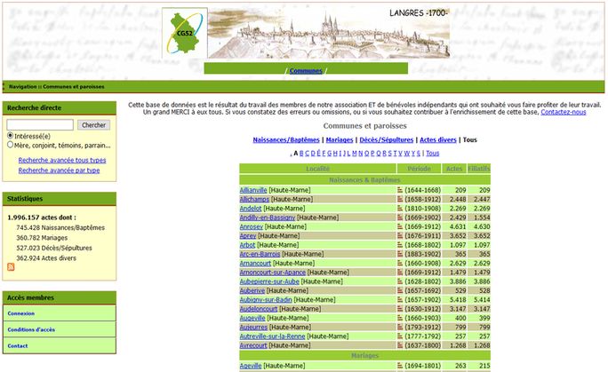Image resolution: width=608 pixels, height=372 pixels.
Task: Open the Contact menu item in Accès membres
Action: pos(18,345)
